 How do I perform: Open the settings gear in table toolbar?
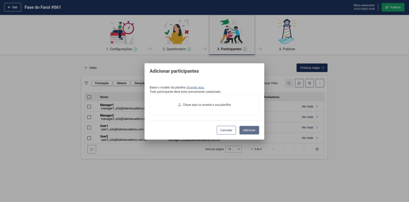point(309,83)
